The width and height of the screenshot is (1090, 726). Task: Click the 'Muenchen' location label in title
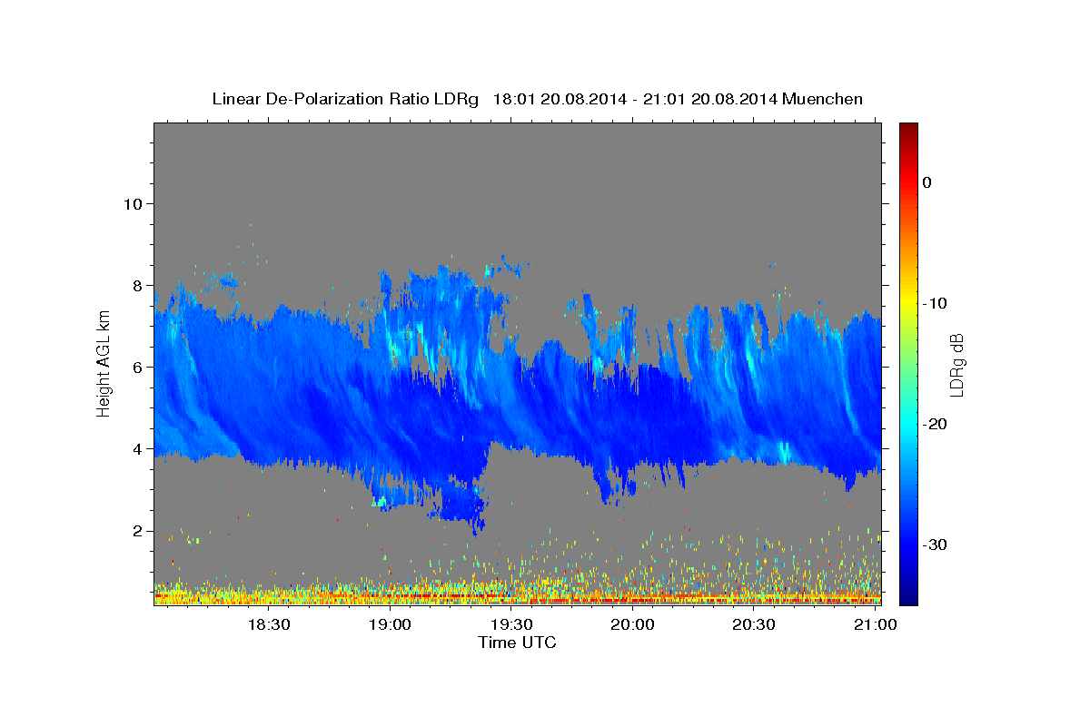[823, 99]
